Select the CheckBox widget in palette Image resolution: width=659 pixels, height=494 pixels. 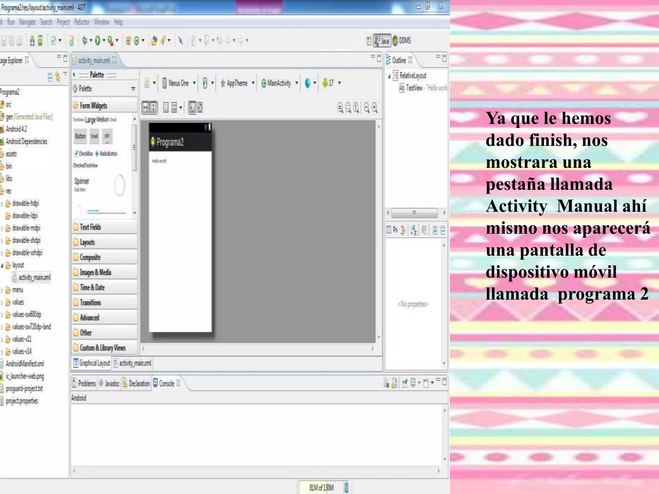(x=84, y=154)
